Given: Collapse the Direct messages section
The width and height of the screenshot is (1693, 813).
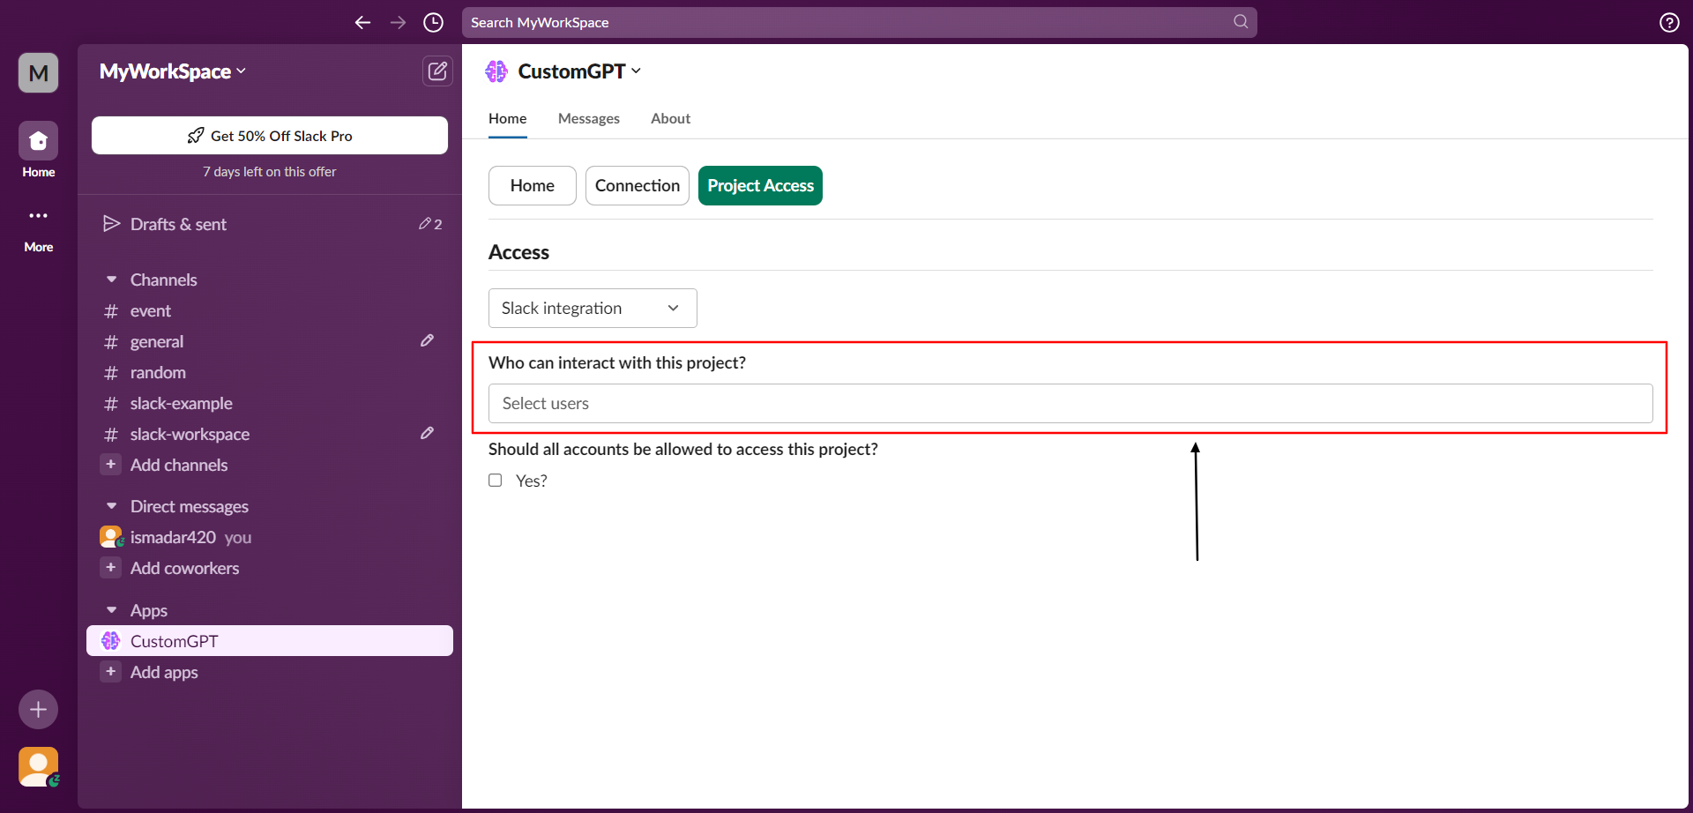Looking at the screenshot, I should pos(111,506).
